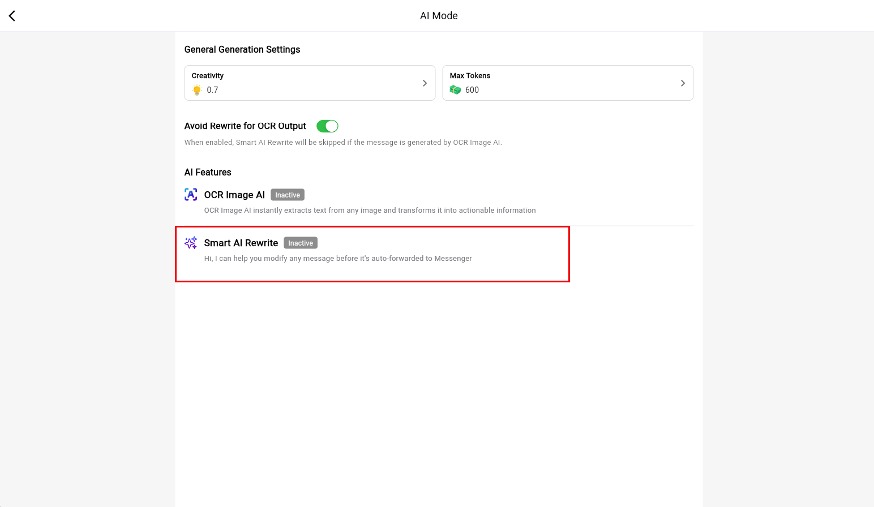
Task: Click the lightbulb icon under Creativity
Action: click(197, 90)
